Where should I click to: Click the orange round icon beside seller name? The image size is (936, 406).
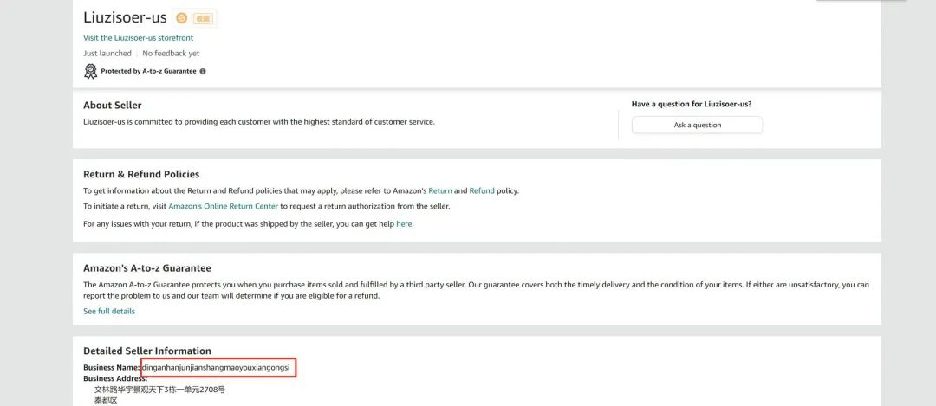(x=181, y=18)
